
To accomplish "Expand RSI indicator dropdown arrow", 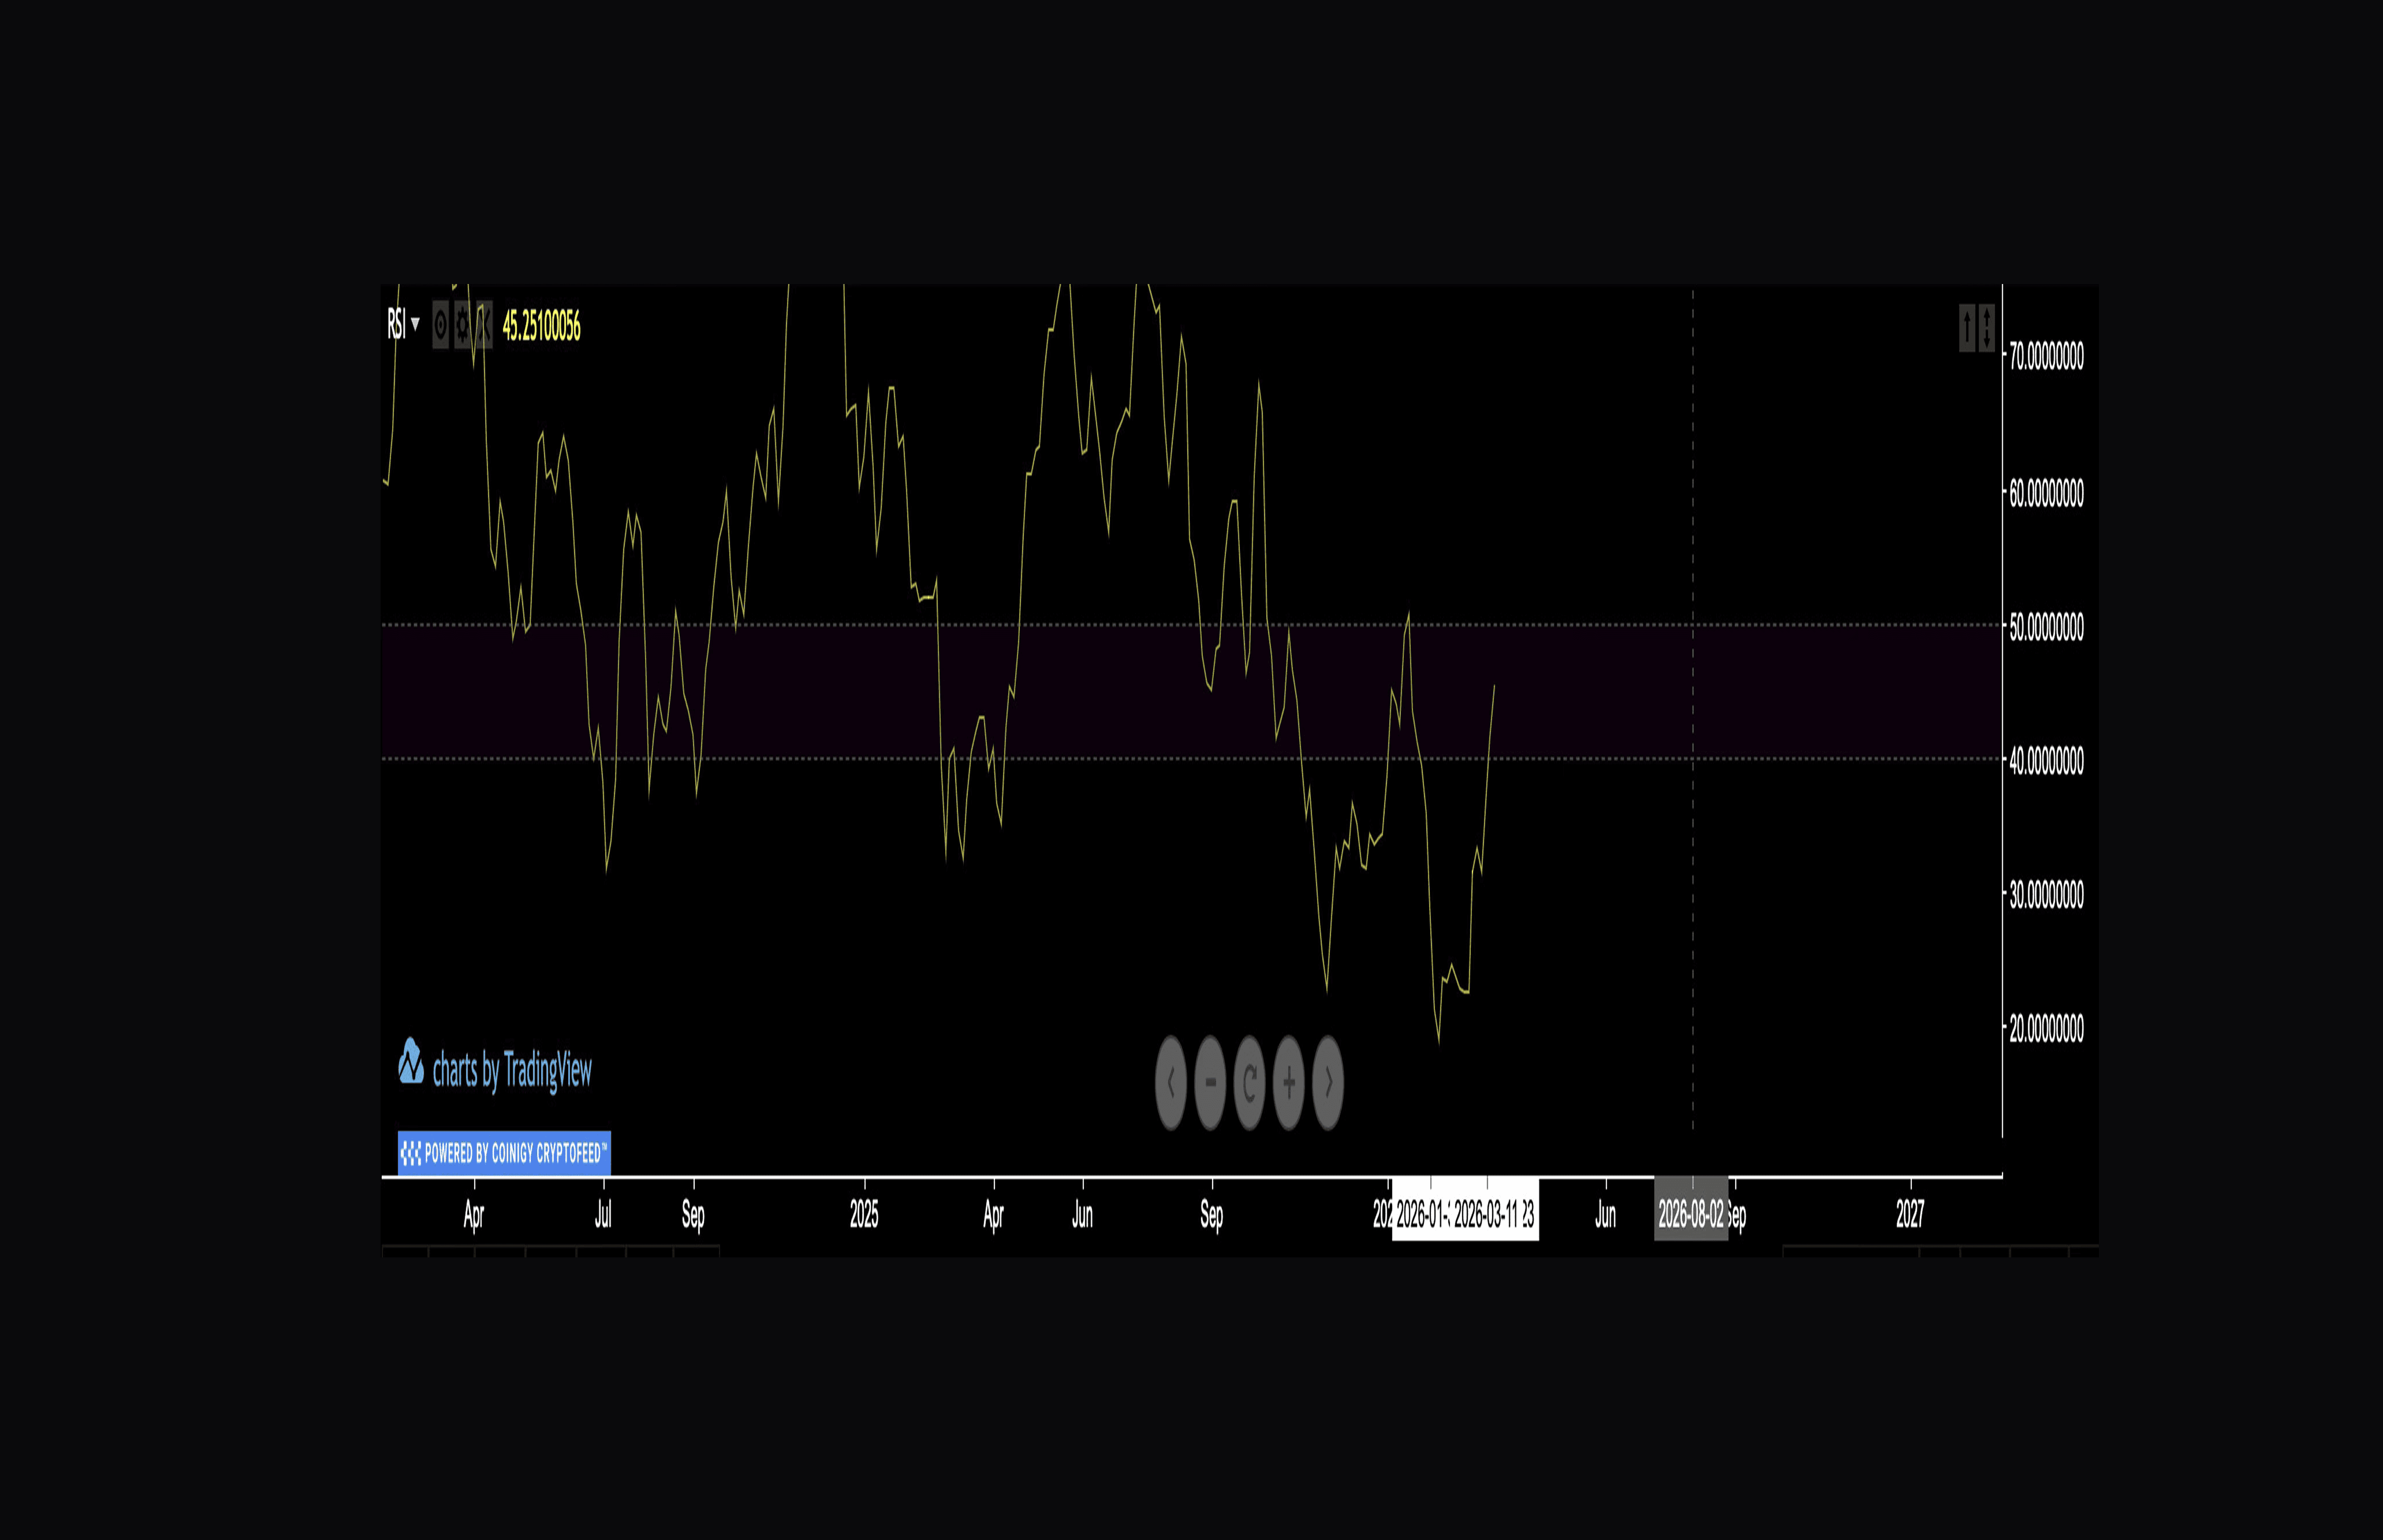I will point(415,324).
